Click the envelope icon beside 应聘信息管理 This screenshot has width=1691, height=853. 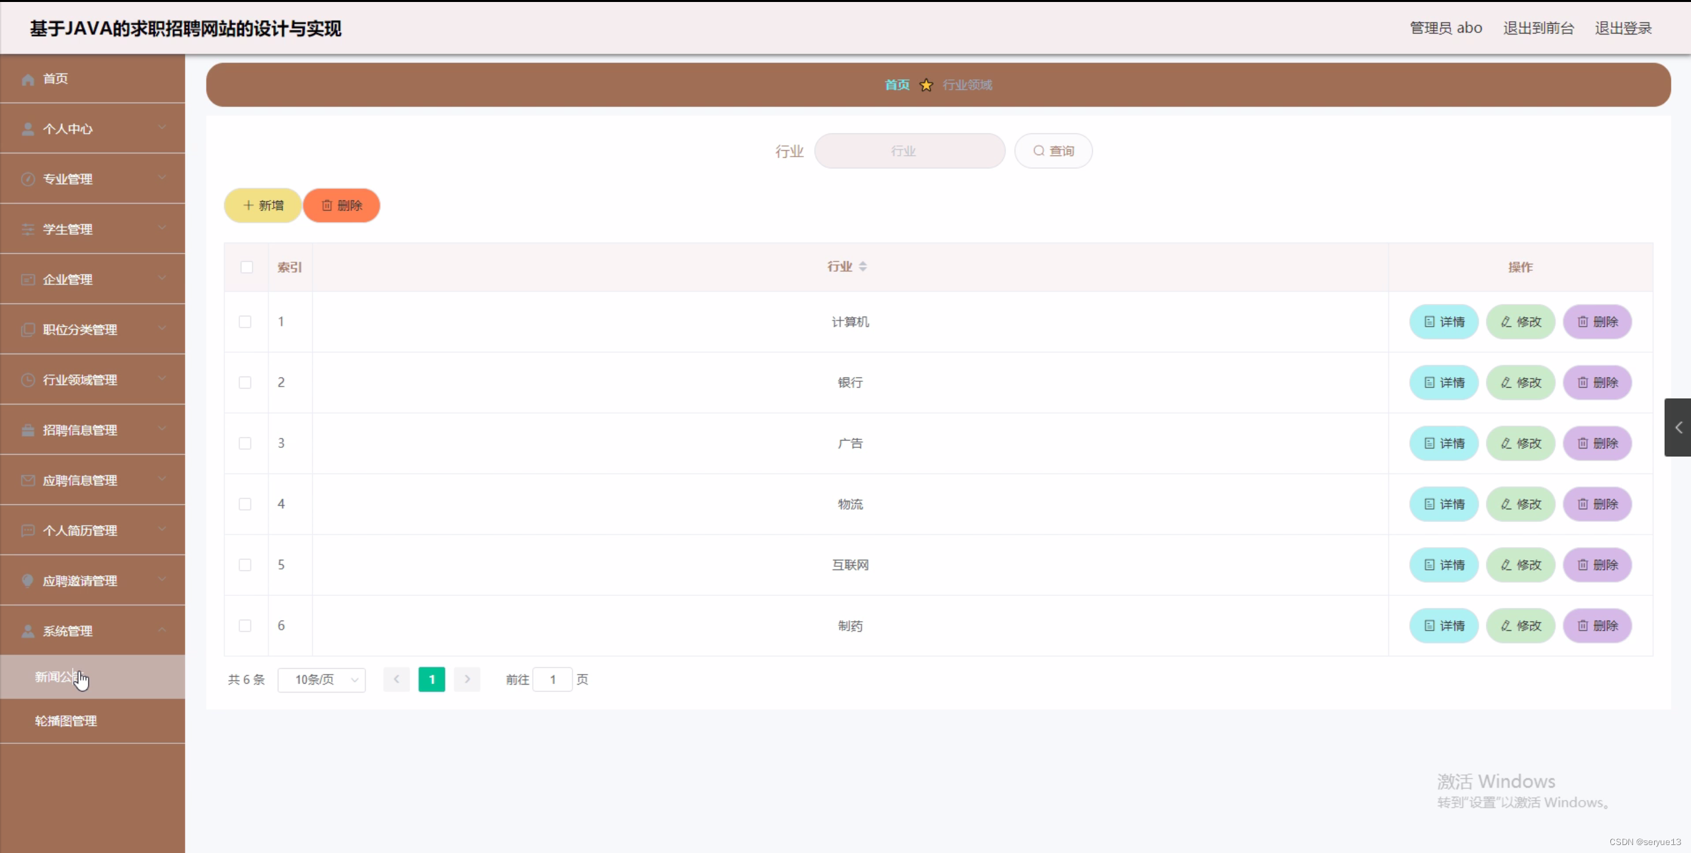[x=28, y=480]
